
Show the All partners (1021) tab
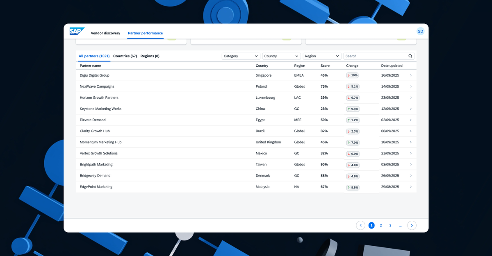tap(94, 56)
